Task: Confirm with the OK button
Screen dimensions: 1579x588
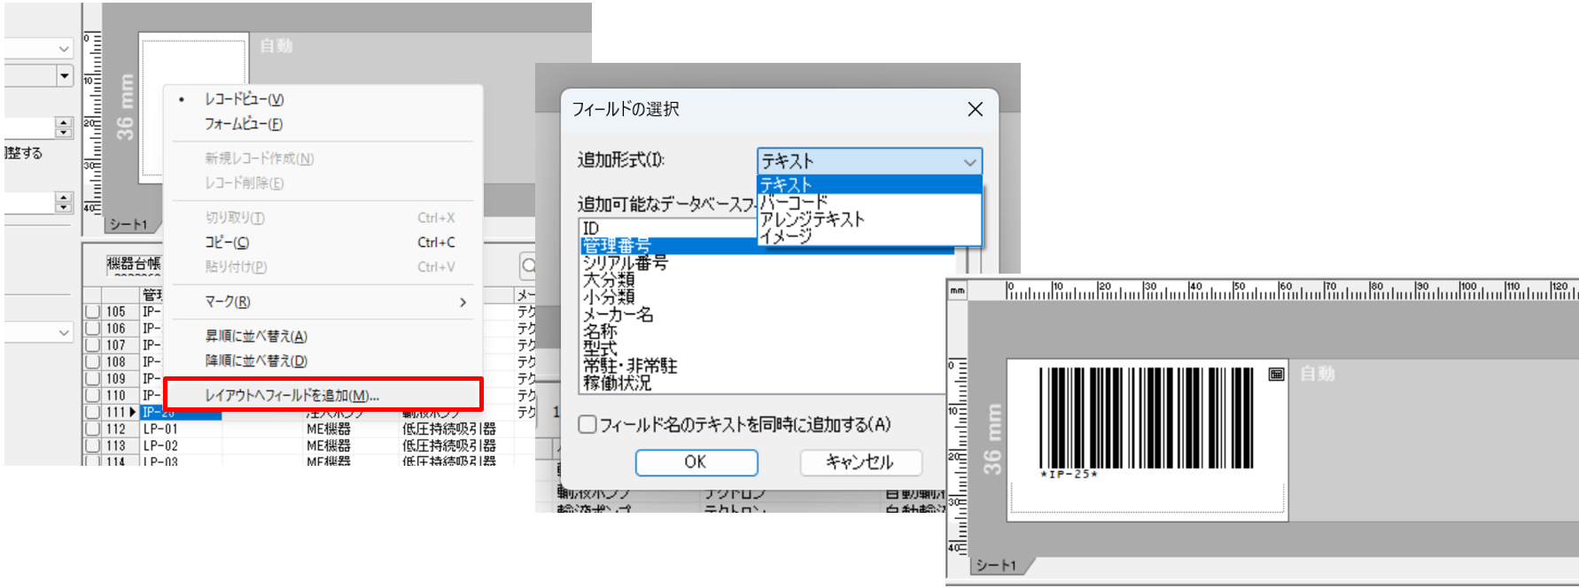Action: pyautogui.click(x=696, y=462)
